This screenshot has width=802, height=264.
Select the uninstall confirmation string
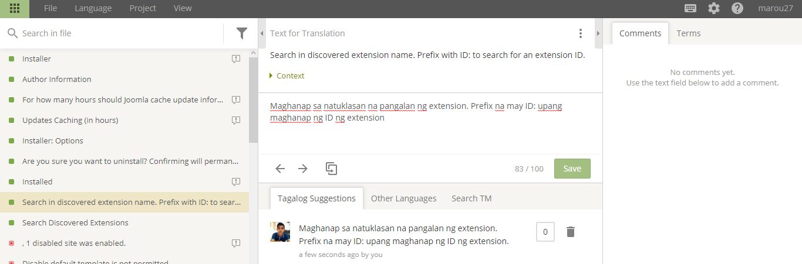(124, 161)
